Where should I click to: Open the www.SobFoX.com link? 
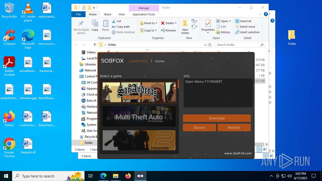click(x=238, y=153)
